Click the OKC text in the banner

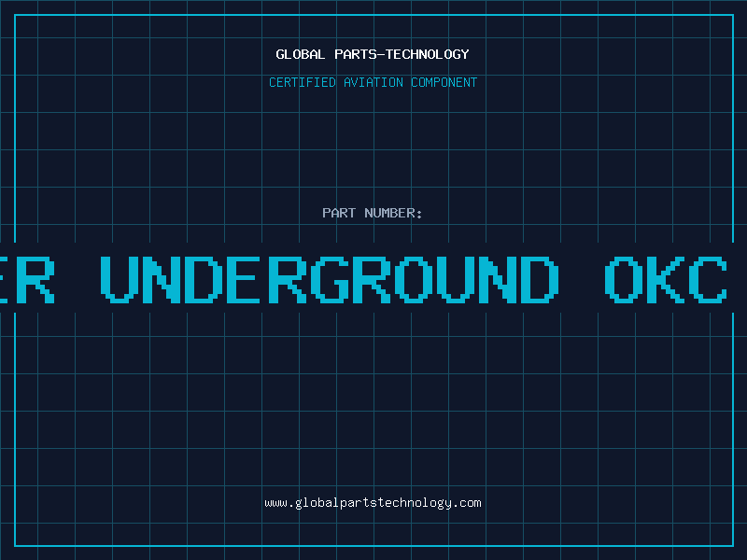click(x=666, y=278)
